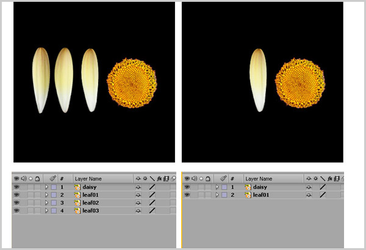This screenshot has width=366, height=250.
Task: Click Layer Name column header in four-layer timeline
Action: point(88,179)
